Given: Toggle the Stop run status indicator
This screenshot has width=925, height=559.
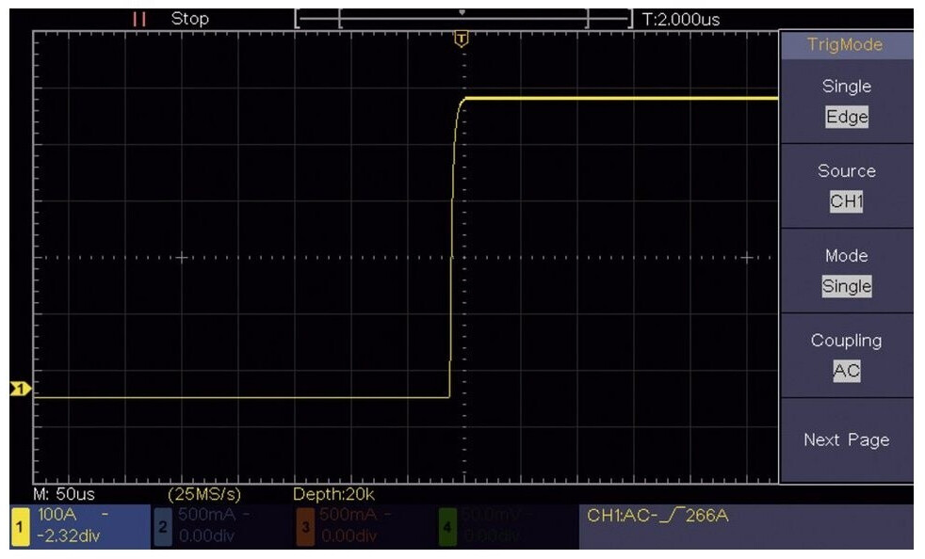Looking at the screenshot, I should coord(189,19).
